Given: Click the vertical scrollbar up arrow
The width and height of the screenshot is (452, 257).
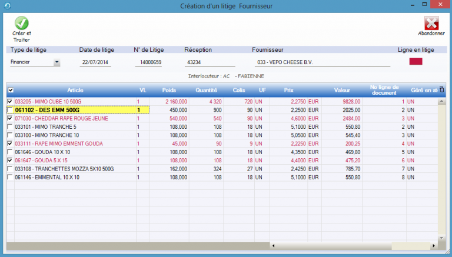Looking at the screenshot, I should (x=441, y=102).
